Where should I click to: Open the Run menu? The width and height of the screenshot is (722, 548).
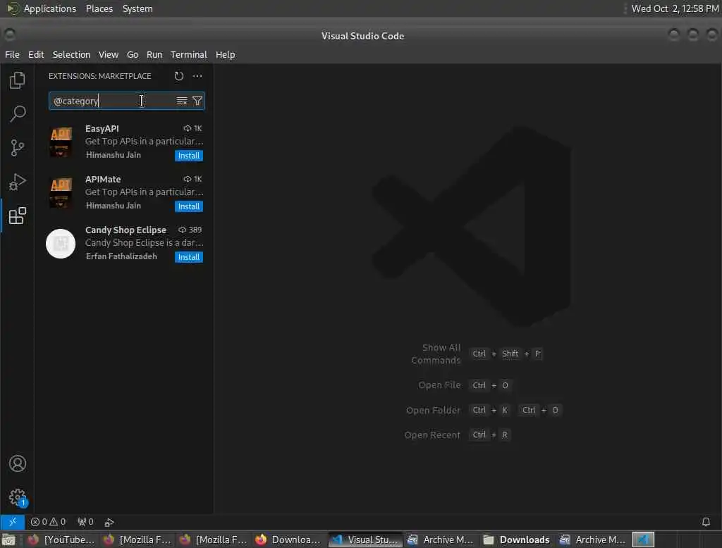point(154,54)
